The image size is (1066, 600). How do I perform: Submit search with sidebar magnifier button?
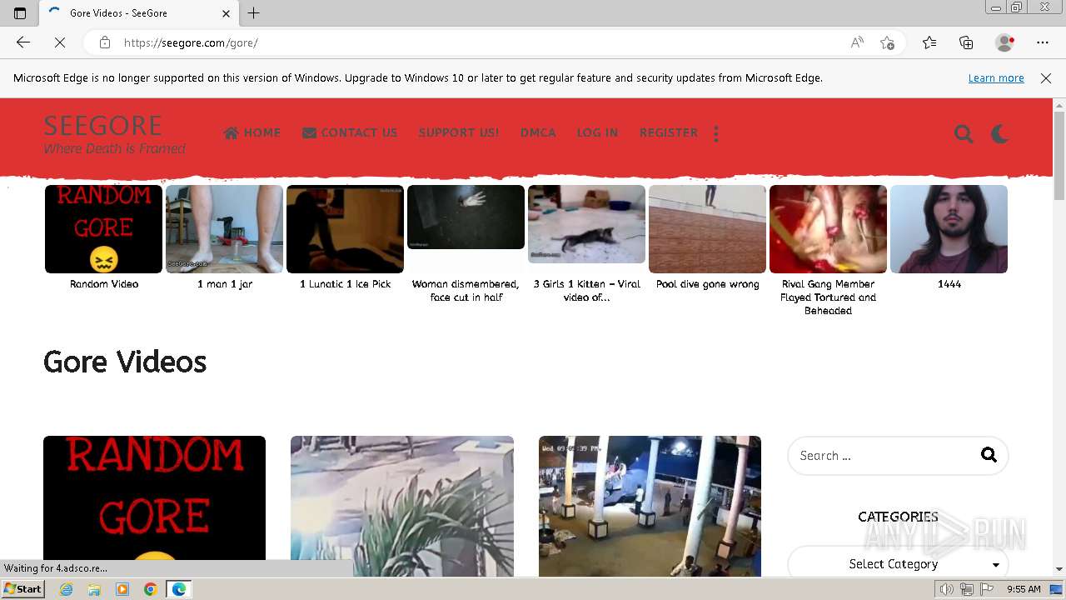(989, 455)
